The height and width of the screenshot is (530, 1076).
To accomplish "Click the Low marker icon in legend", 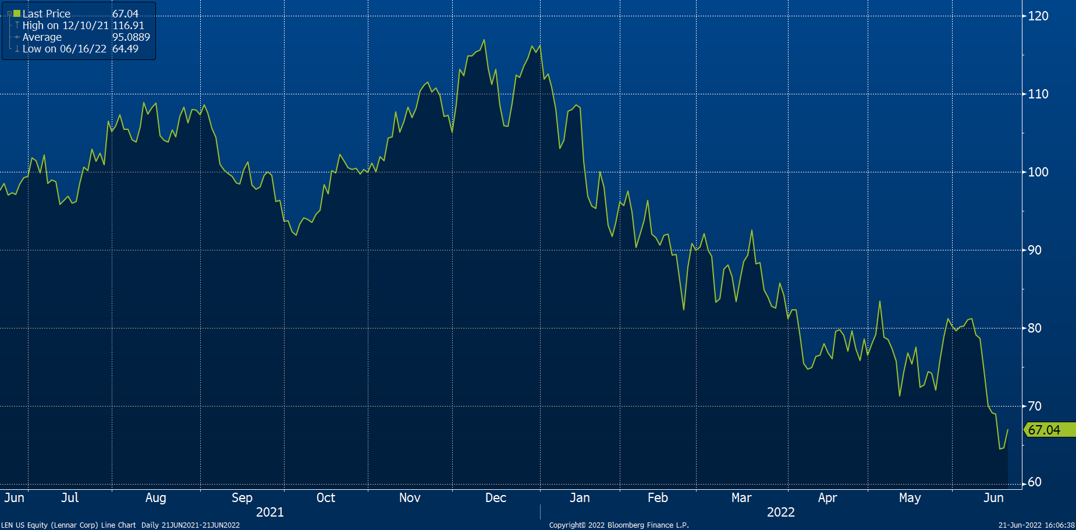I will coord(17,49).
